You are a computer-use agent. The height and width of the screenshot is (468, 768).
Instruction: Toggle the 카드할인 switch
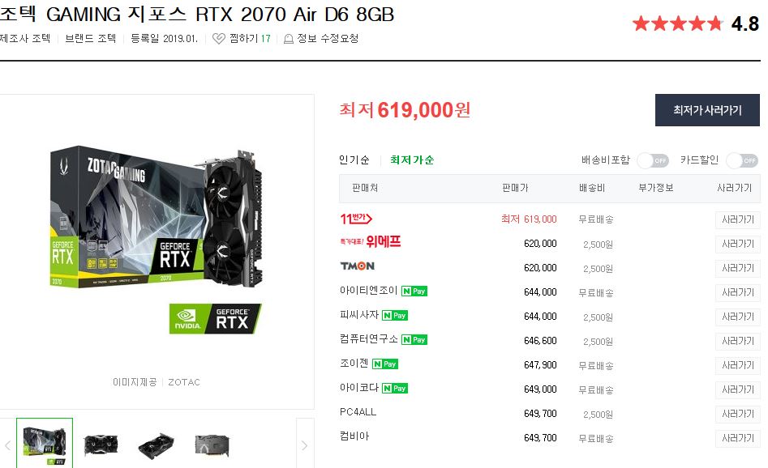(742, 160)
